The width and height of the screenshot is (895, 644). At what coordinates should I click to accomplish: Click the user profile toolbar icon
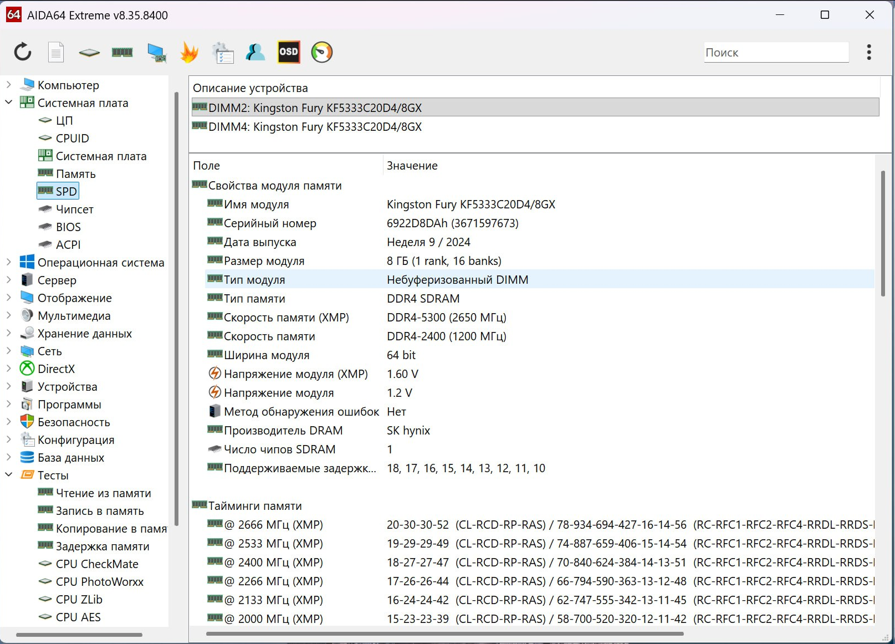tap(255, 52)
